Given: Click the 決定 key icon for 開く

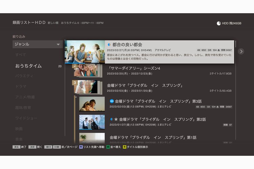Looking at the screenshot, I should click(x=32, y=147).
